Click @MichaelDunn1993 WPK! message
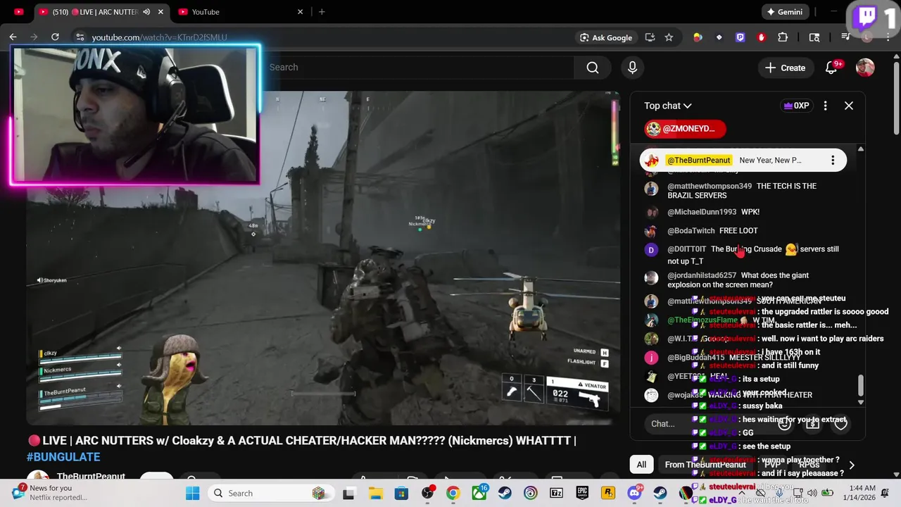This screenshot has width=901, height=507. tap(713, 212)
